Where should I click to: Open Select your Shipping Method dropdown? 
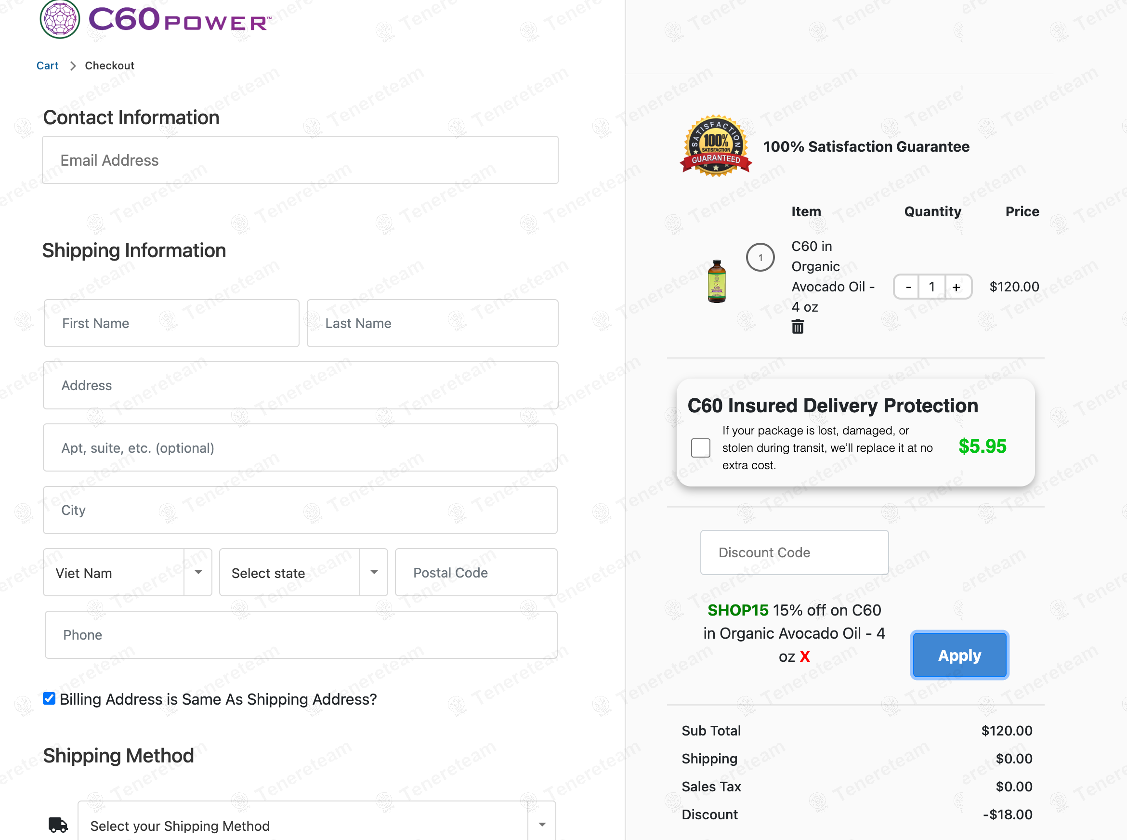[316, 825]
